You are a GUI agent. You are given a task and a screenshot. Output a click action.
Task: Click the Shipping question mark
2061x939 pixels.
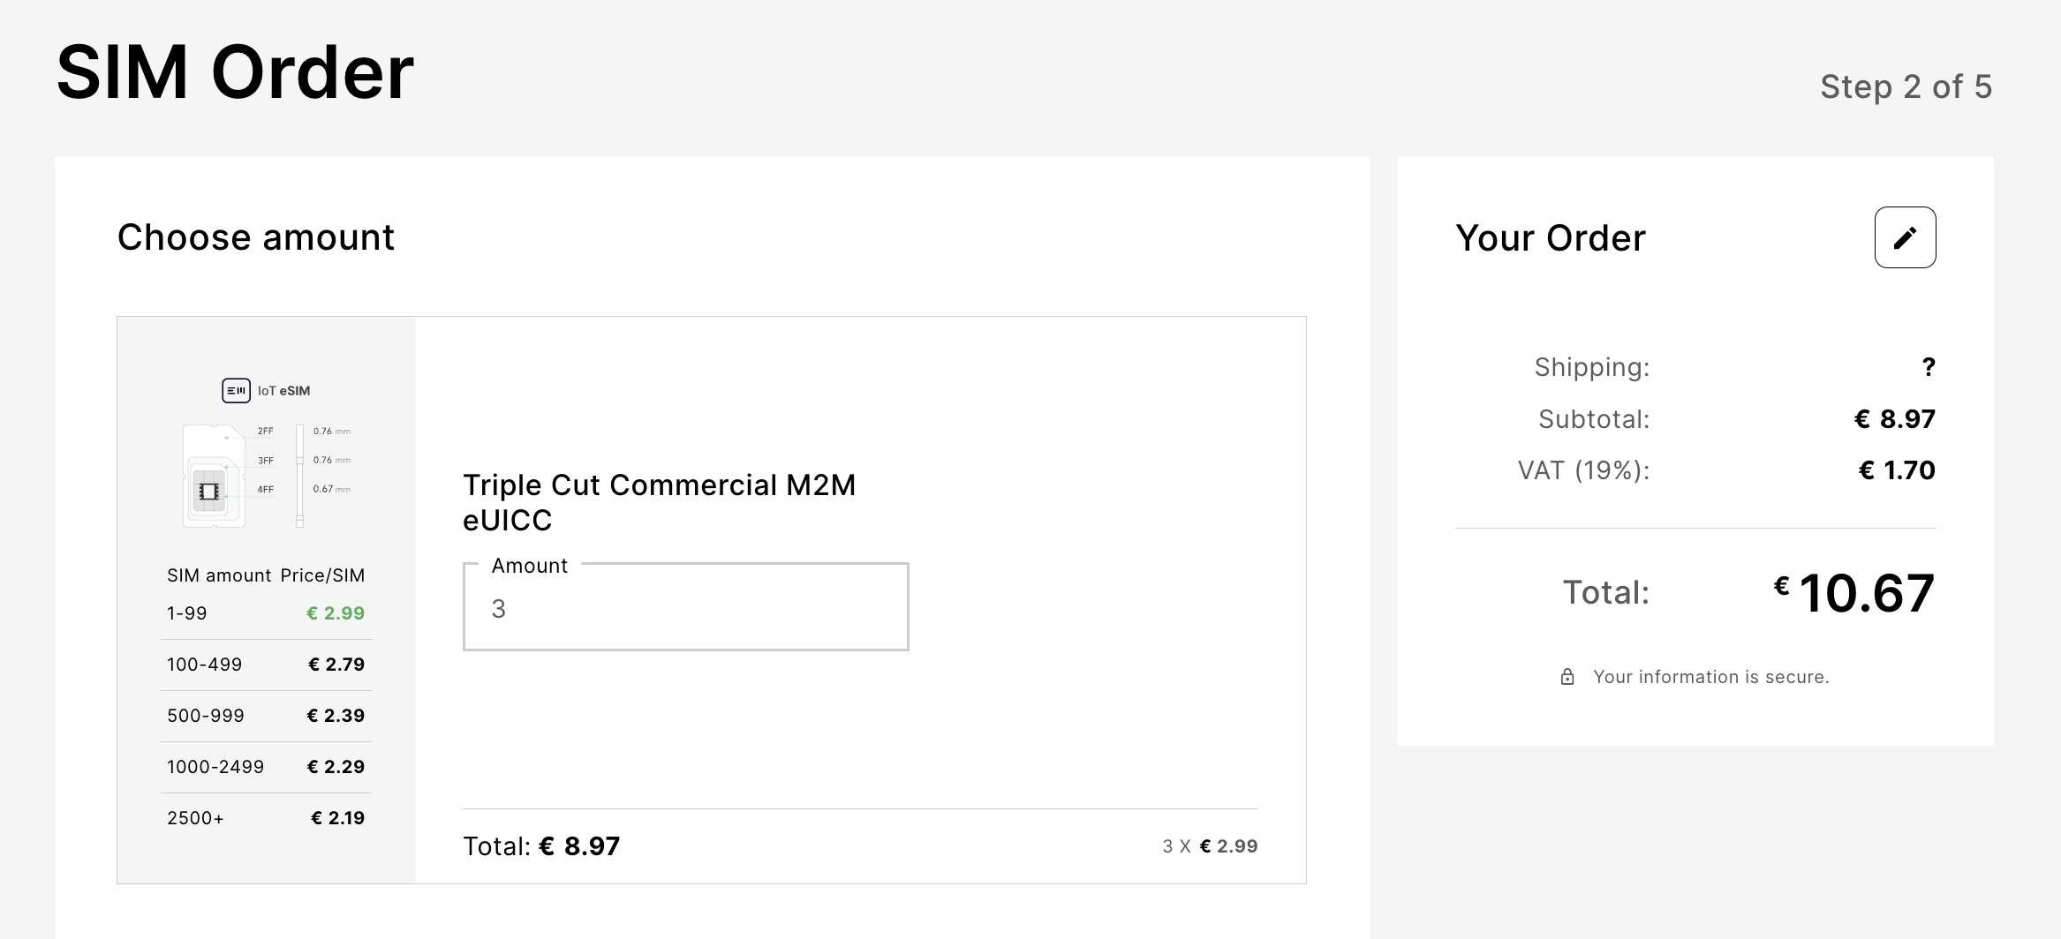coord(1929,367)
